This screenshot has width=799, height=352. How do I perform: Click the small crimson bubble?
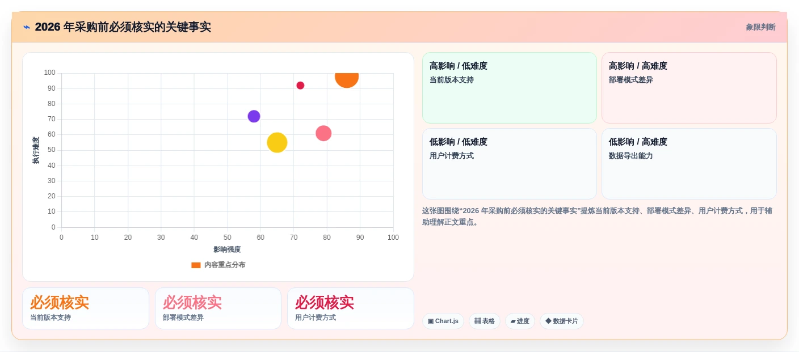(x=300, y=86)
